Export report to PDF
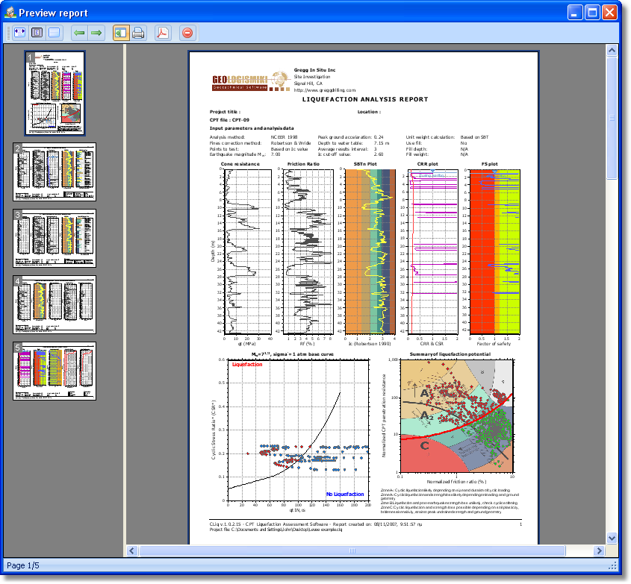This screenshot has height=584, width=631. pyautogui.click(x=163, y=33)
